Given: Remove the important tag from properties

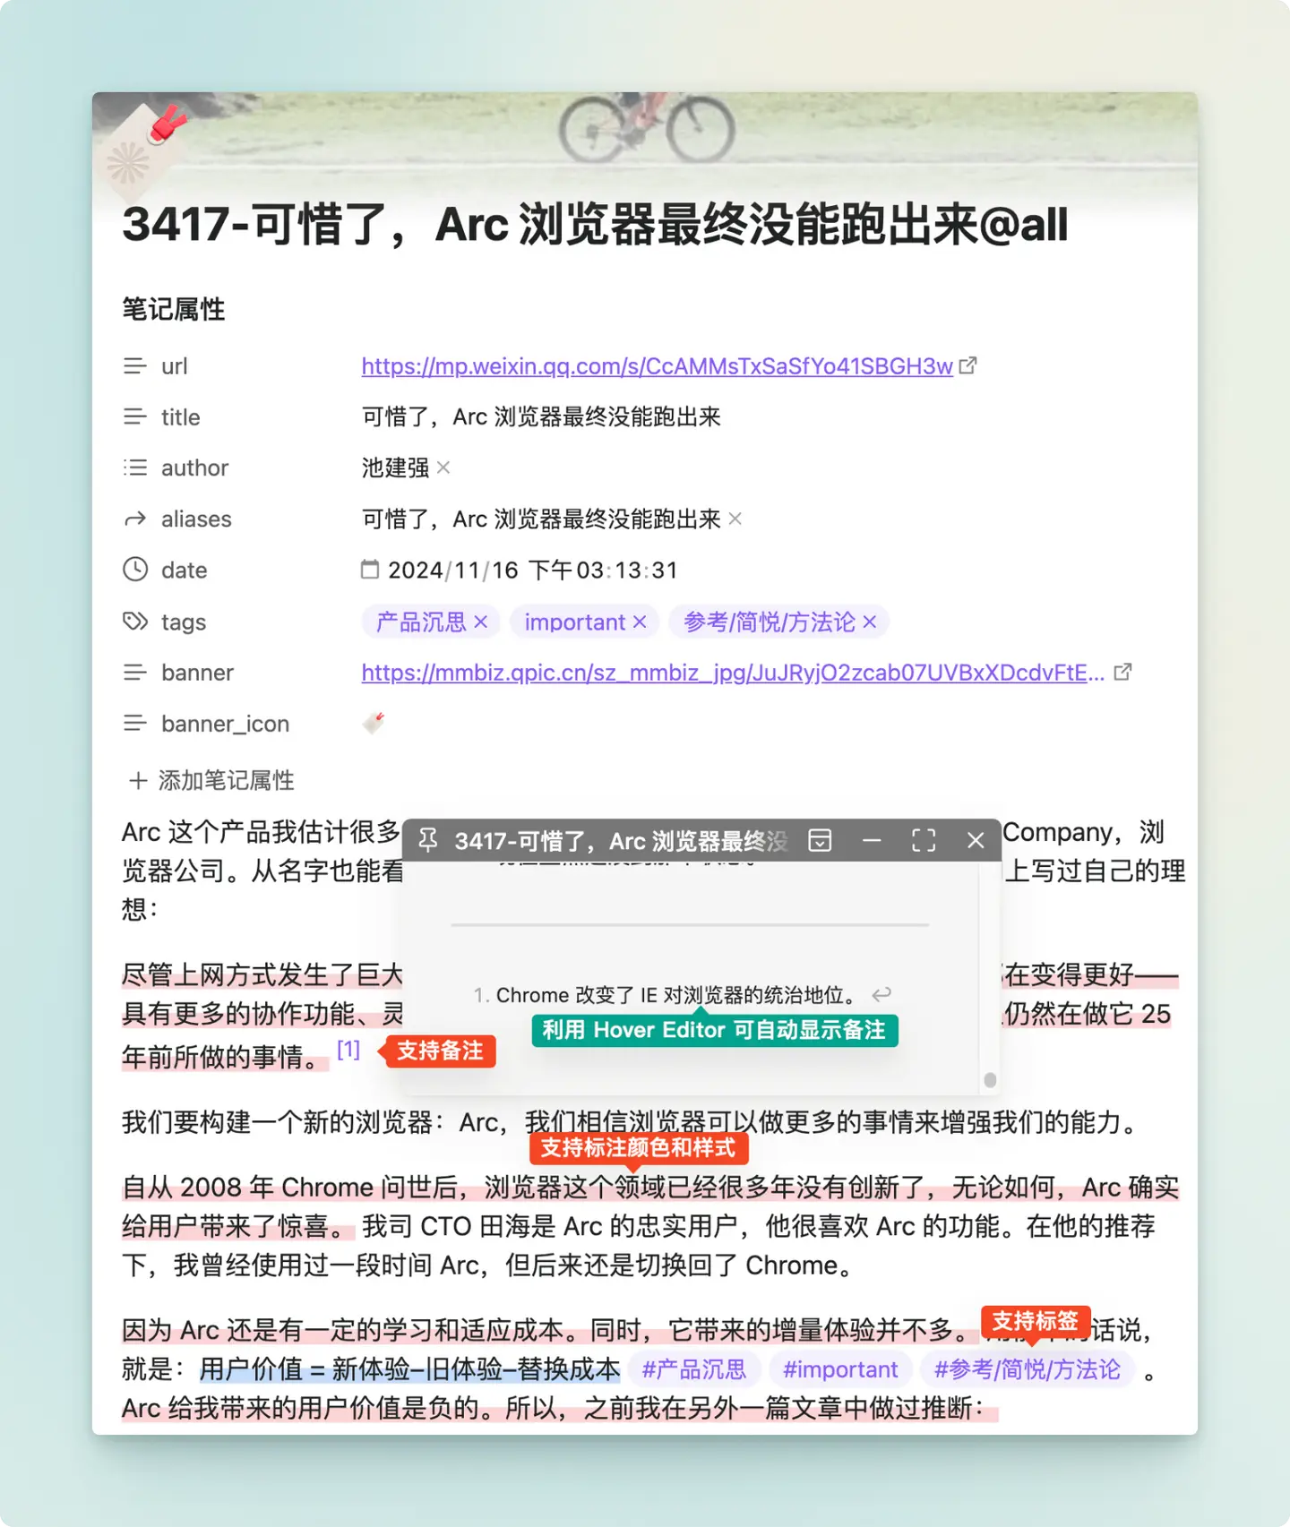Looking at the screenshot, I should point(640,622).
